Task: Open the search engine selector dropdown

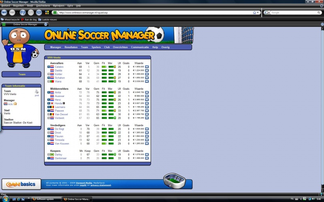Action: coord(267,13)
